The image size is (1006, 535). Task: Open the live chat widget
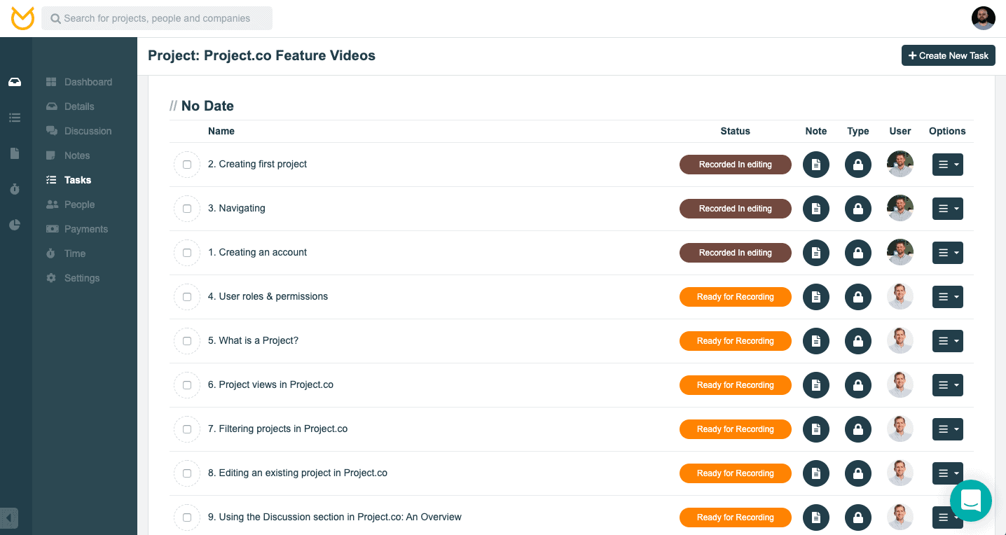pos(971,501)
